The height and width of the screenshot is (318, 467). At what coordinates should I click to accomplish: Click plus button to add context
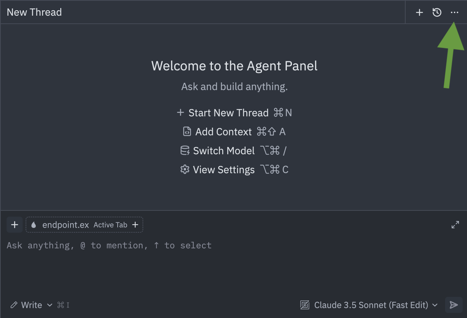coord(14,225)
